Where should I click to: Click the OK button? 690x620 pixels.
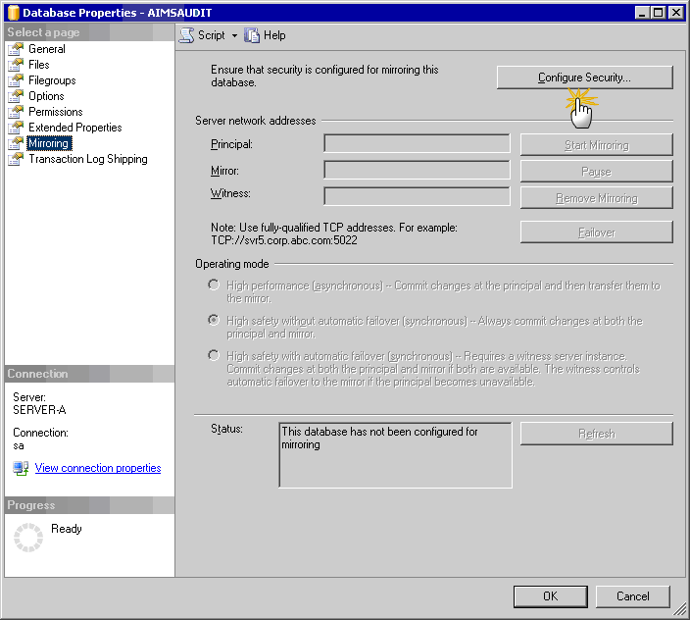tap(550, 595)
